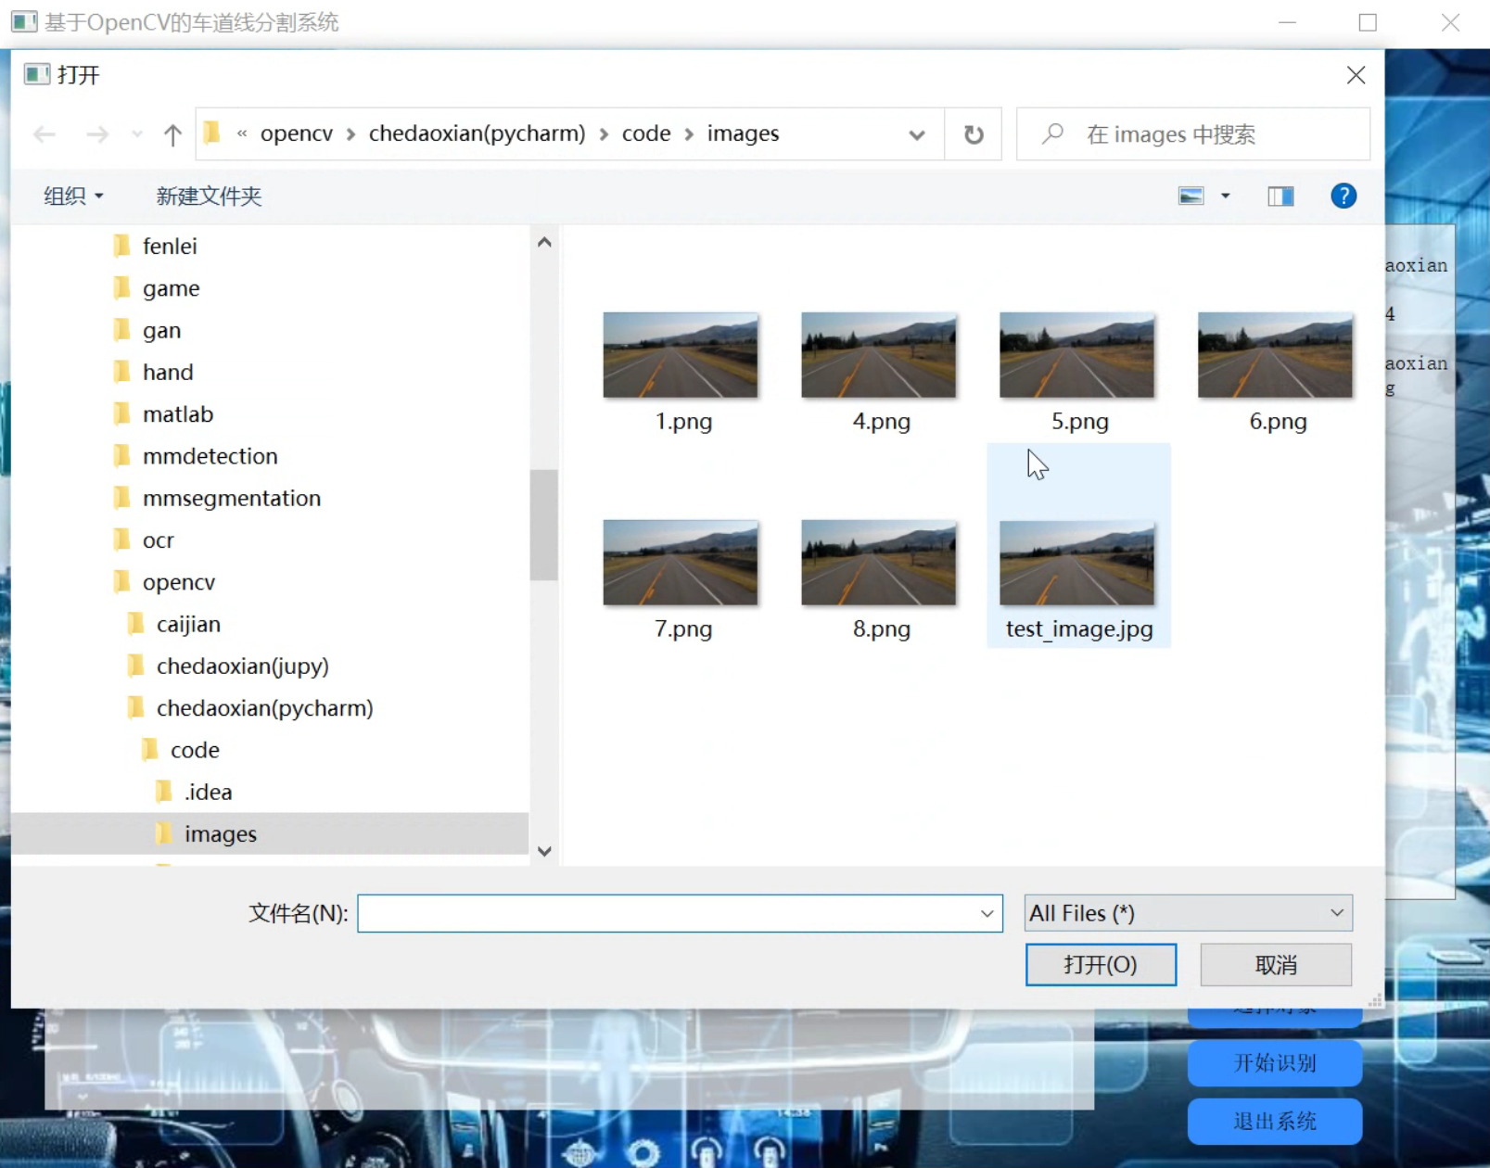This screenshot has width=1490, height=1168.
Task: Click code in the address breadcrumb
Action: (x=646, y=133)
